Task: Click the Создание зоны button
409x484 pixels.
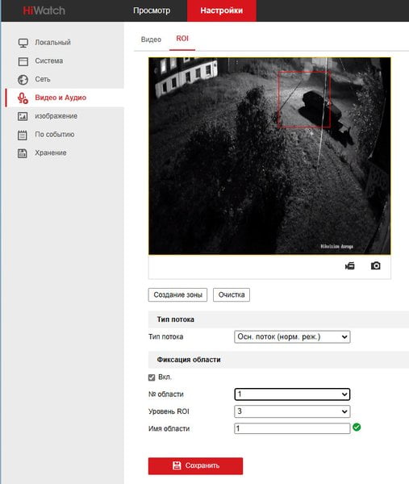Action: click(x=177, y=294)
